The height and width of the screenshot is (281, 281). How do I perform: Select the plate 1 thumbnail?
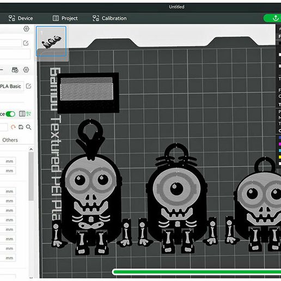tap(51, 41)
